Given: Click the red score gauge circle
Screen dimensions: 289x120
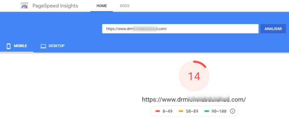Looking at the screenshot, I should click(x=194, y=76).
